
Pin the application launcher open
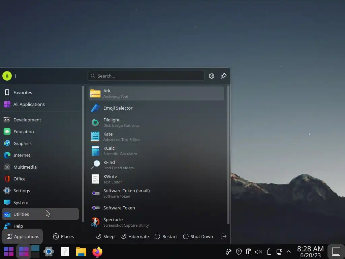(224, 76)
